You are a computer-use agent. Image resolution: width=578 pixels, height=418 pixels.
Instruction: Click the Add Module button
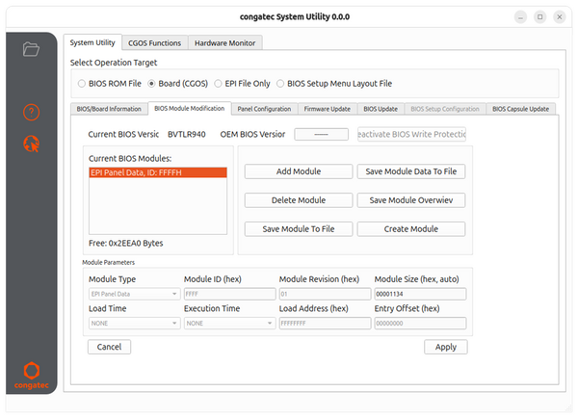(x=298, y=171)
